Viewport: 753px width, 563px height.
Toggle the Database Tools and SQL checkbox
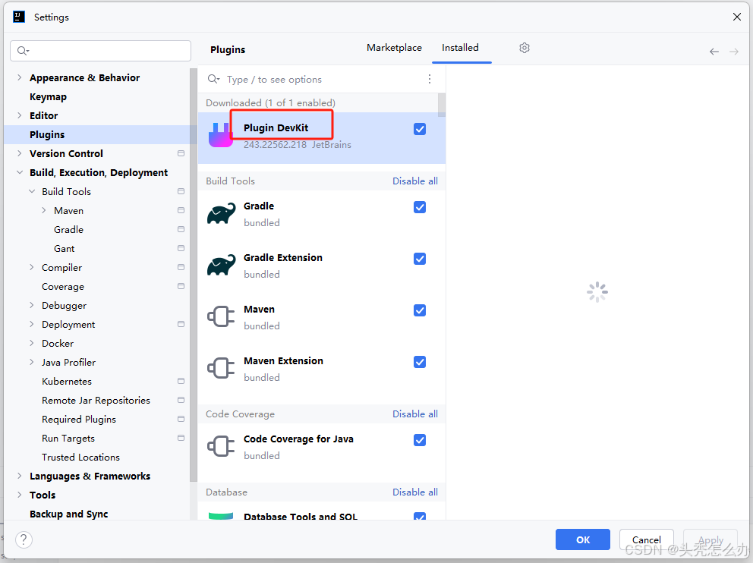[x=420, y=516]
